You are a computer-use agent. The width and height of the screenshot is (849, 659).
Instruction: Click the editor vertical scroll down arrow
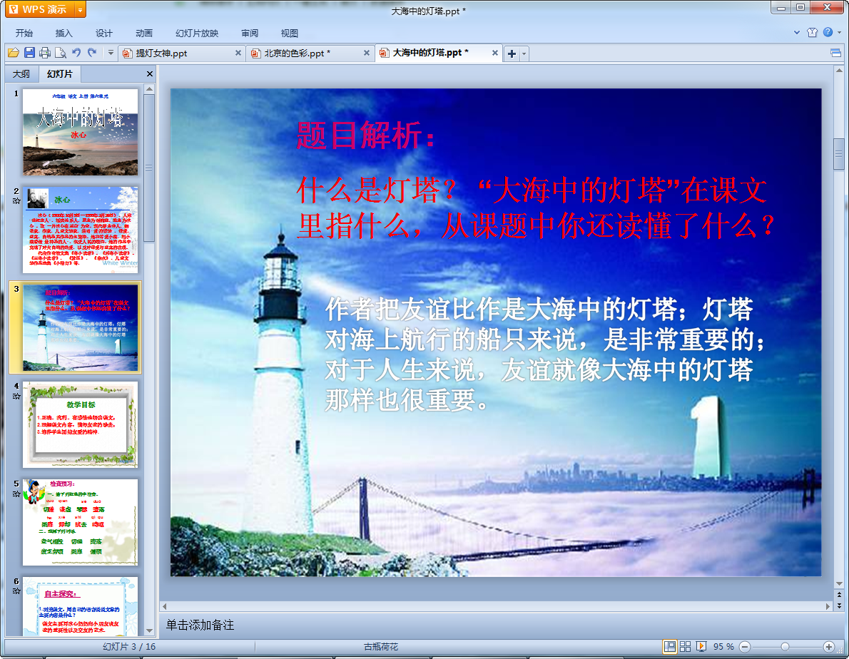(x=839, y=584)
